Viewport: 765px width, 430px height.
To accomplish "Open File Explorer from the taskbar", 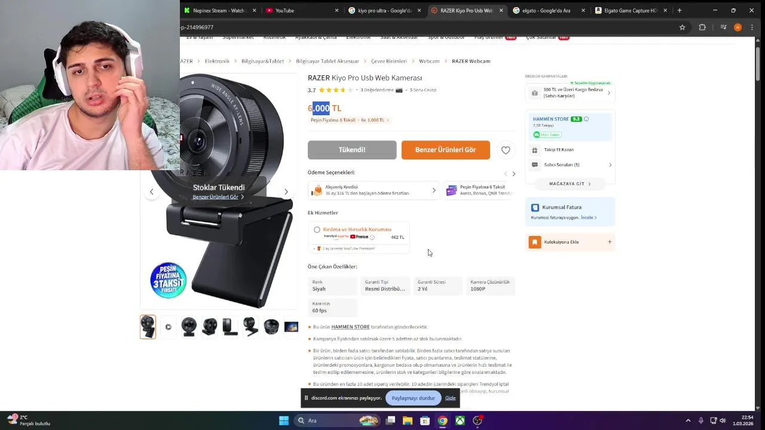I will pos(408,420).
